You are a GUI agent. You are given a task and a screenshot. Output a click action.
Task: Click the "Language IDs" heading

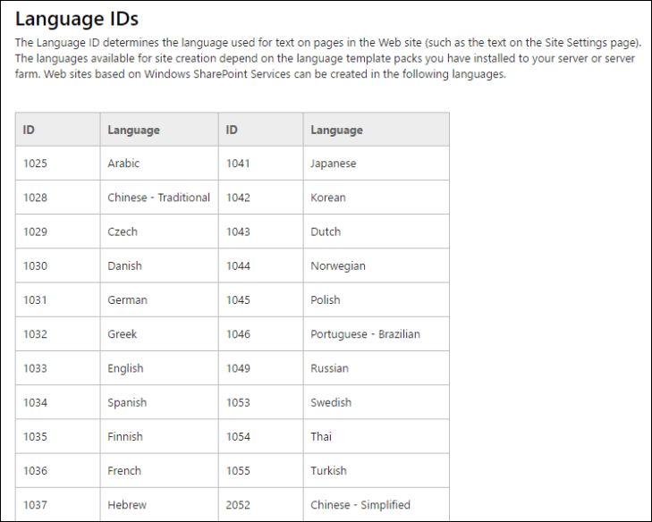[77, 18]
